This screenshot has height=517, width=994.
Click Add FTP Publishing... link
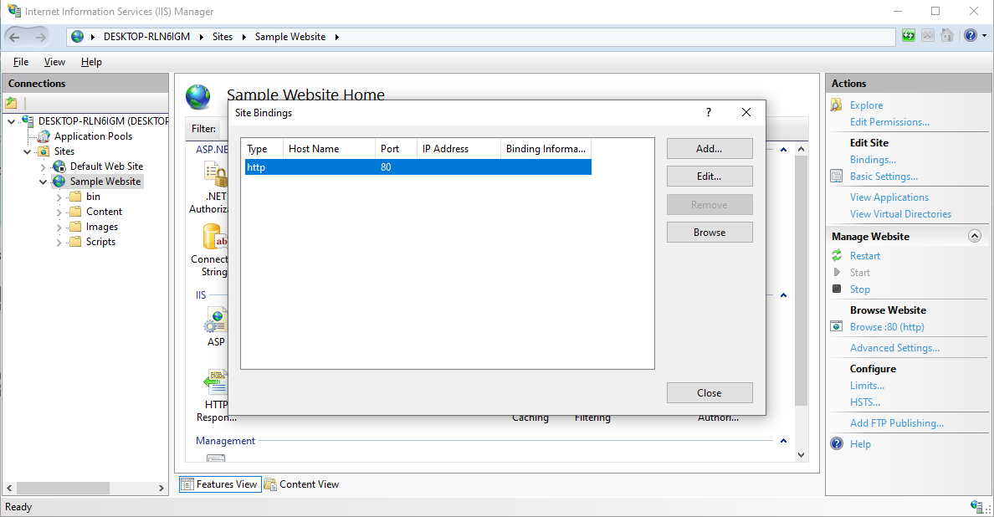(x=896, y=423)
